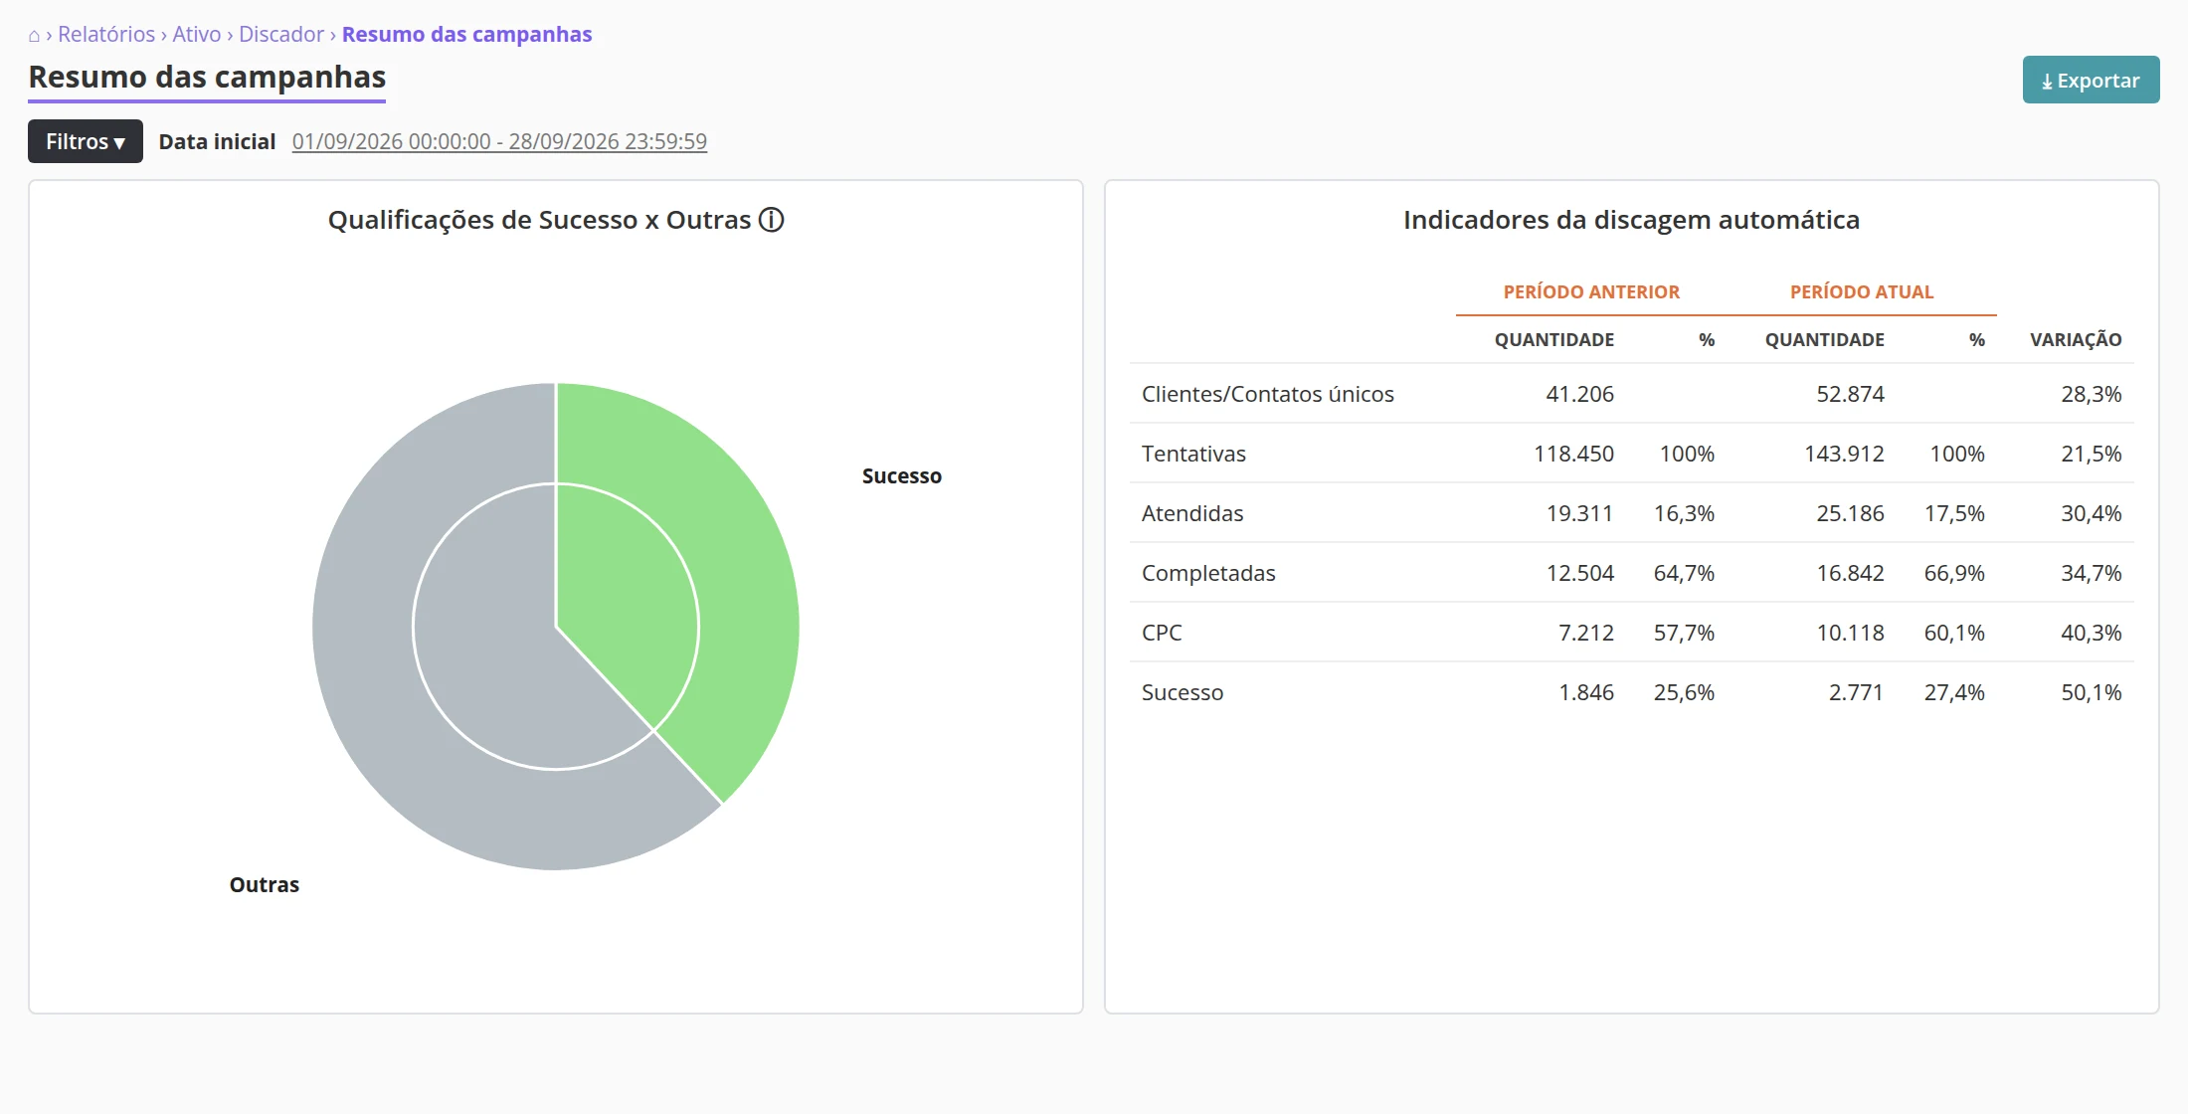Click the 2.771 Sucesso value

1856,692
